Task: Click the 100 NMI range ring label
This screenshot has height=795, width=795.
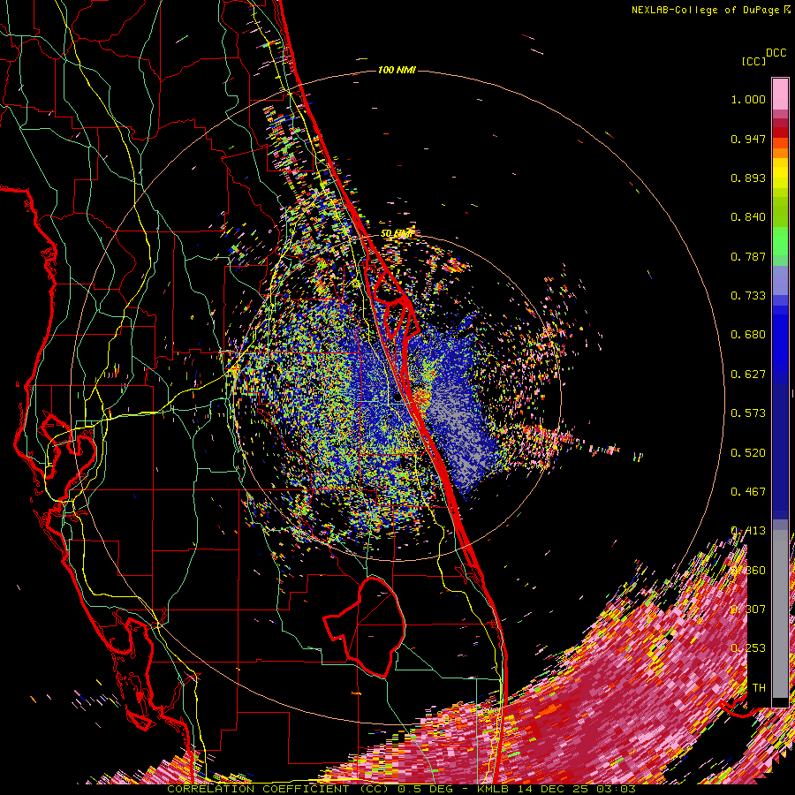Action: tap(397, 70)
